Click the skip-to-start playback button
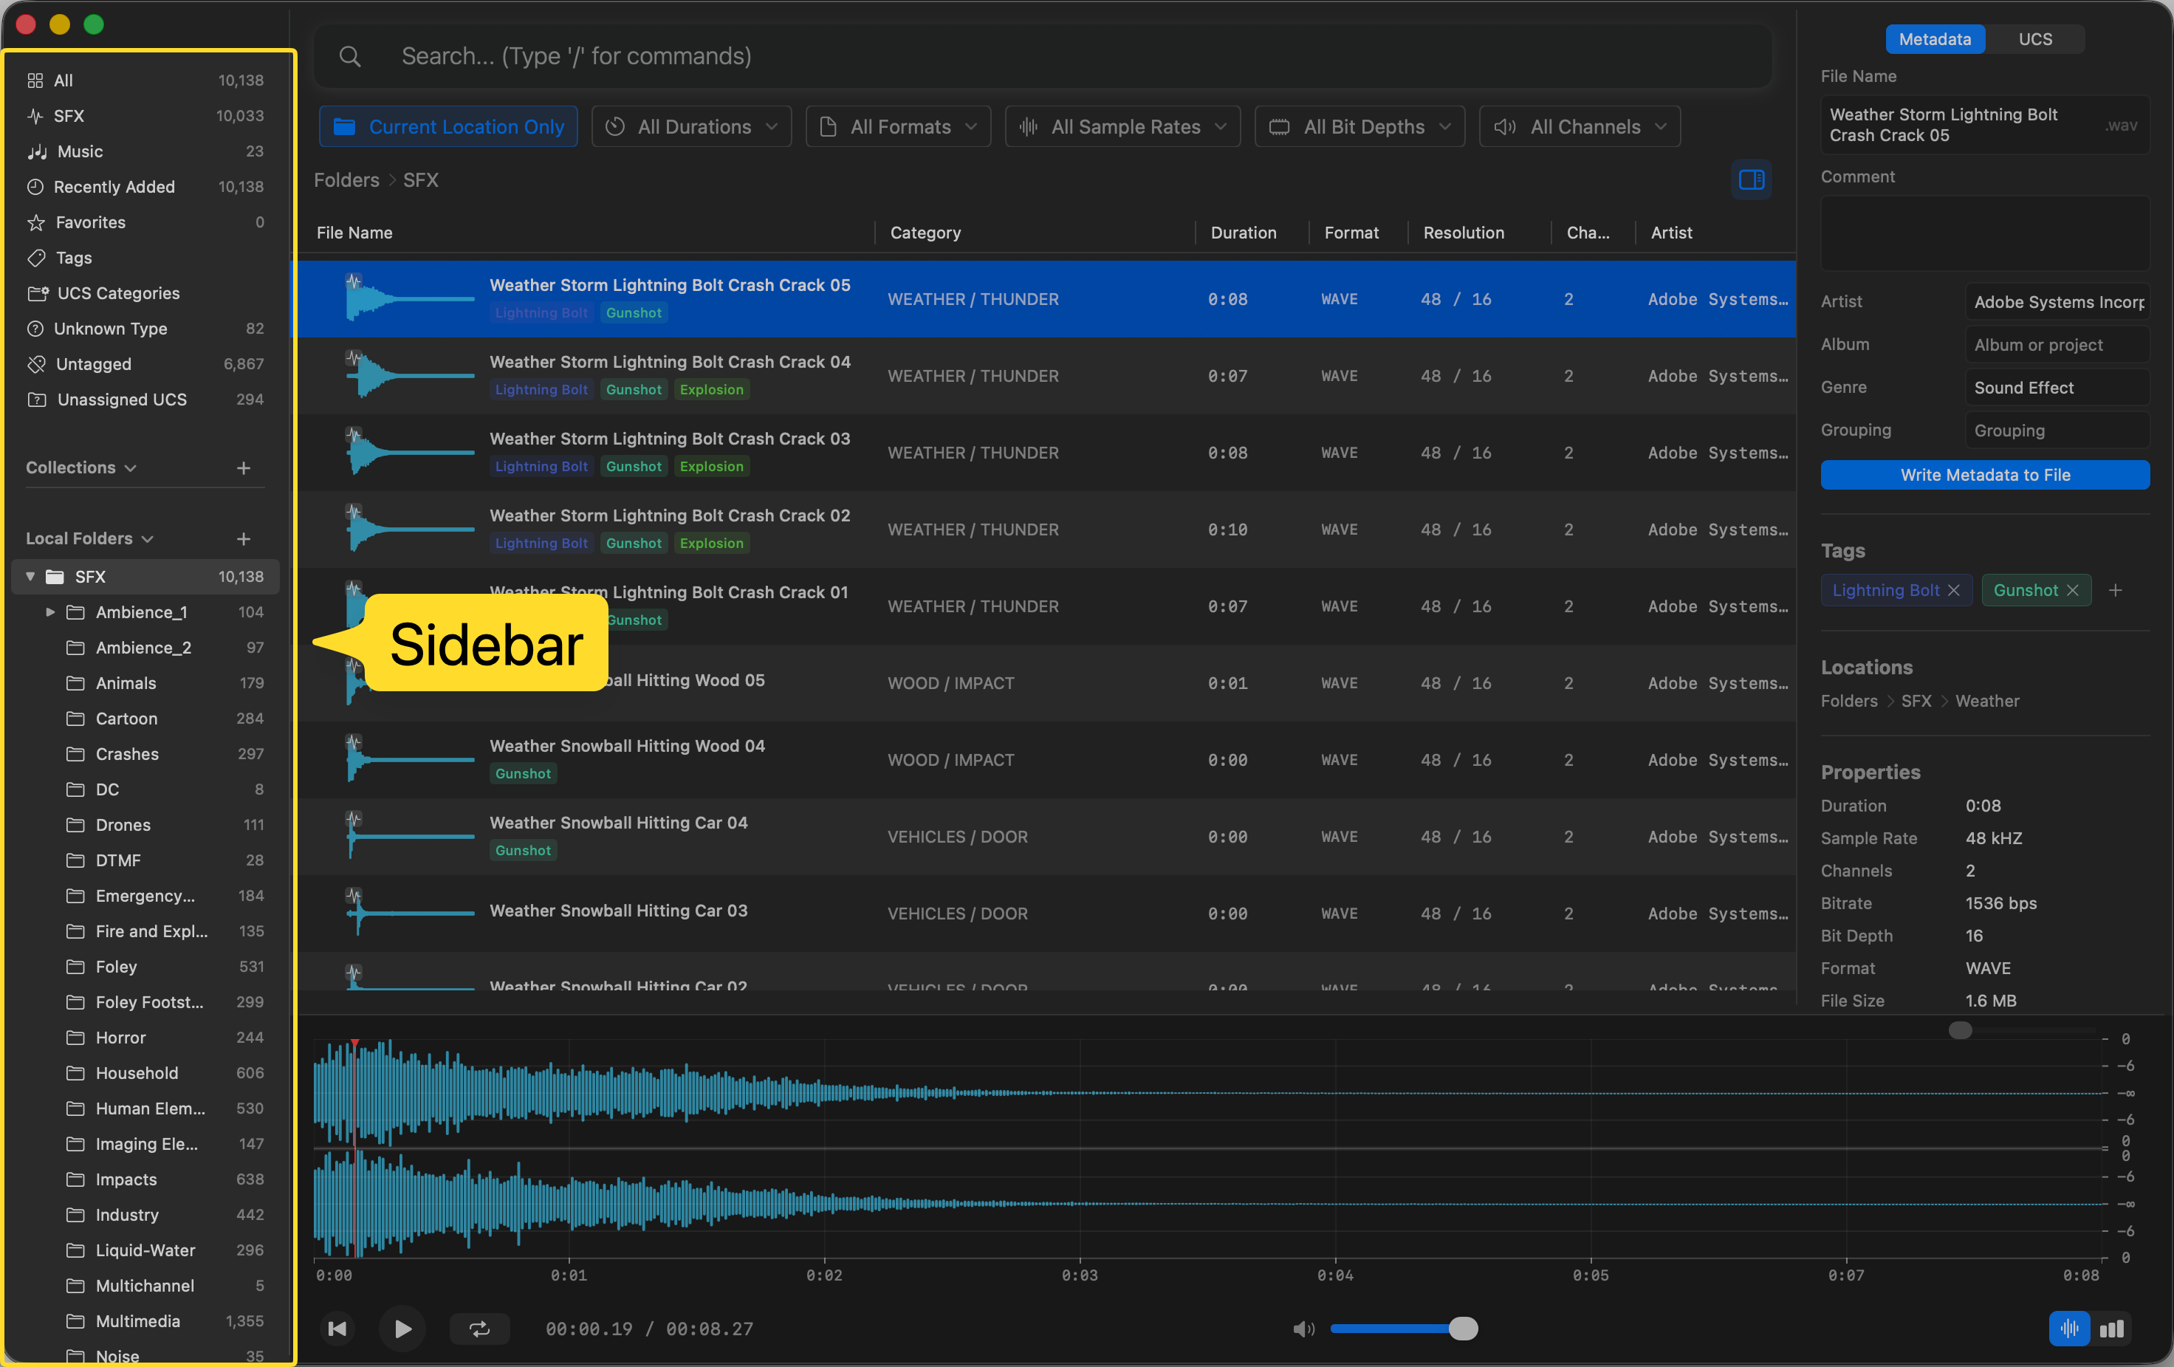 337,1328
